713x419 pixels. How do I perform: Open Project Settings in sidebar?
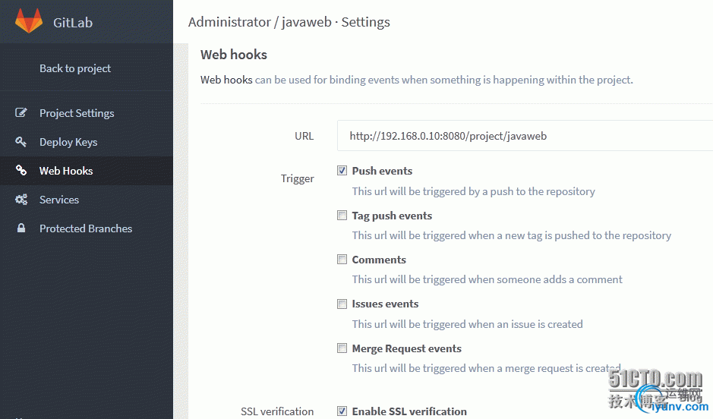tap(77, 113)
